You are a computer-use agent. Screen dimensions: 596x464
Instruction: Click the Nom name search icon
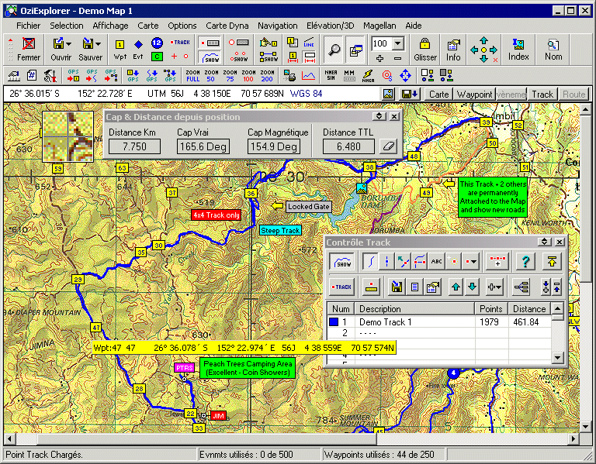(x=553, y=44)
